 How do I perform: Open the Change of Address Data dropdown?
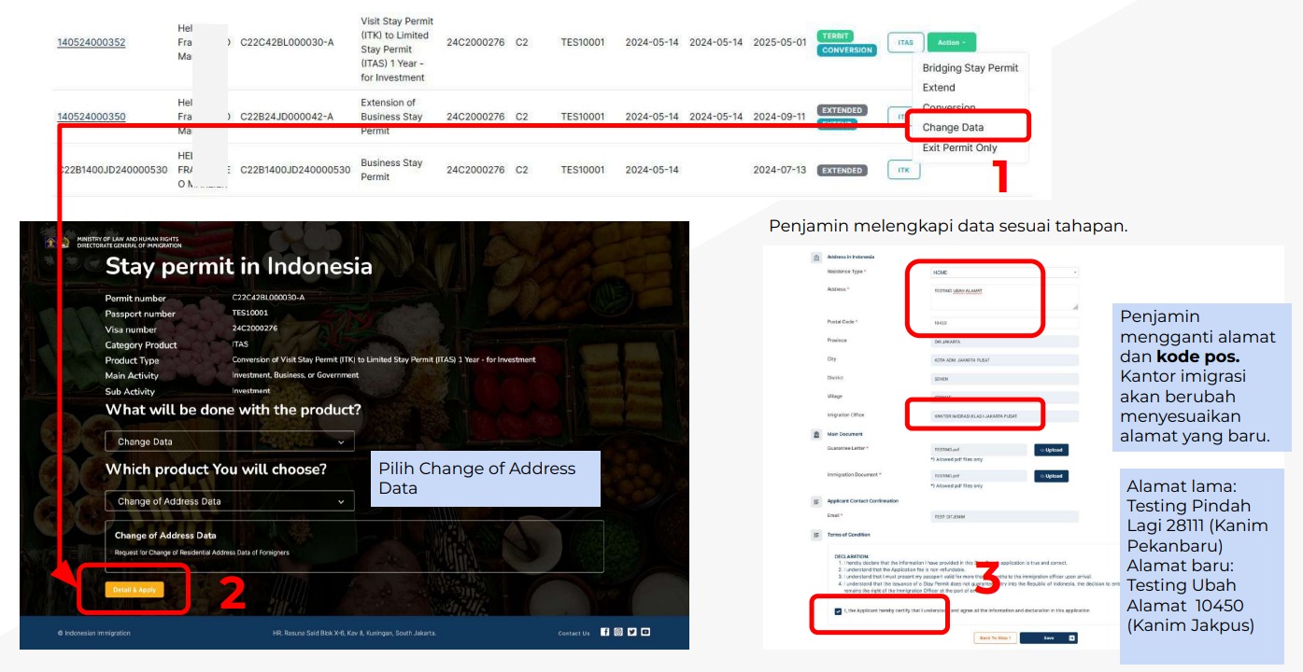click(229, 501)
